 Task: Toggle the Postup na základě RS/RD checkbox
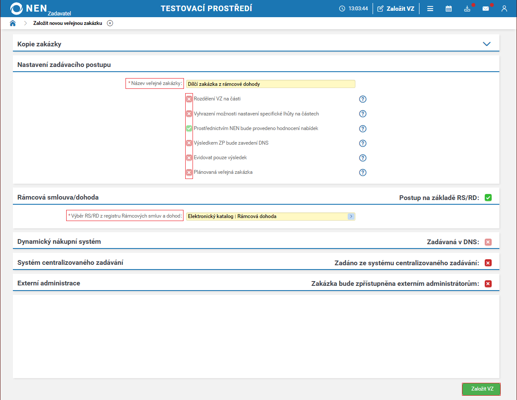(488, 198)
